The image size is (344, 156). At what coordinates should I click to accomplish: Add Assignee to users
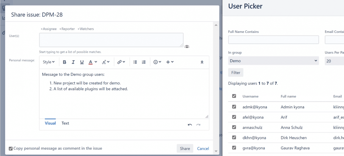tap(49, 29)
